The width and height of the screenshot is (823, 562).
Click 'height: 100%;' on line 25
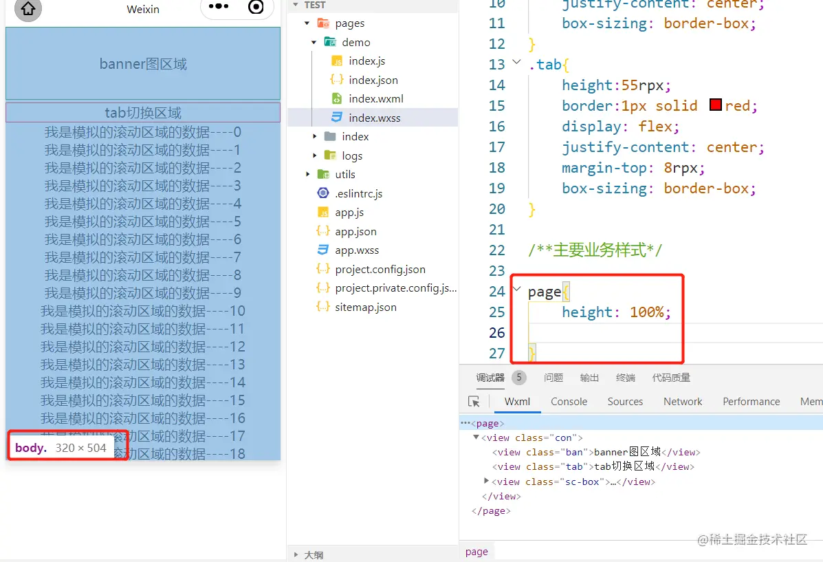click(616, 312)
